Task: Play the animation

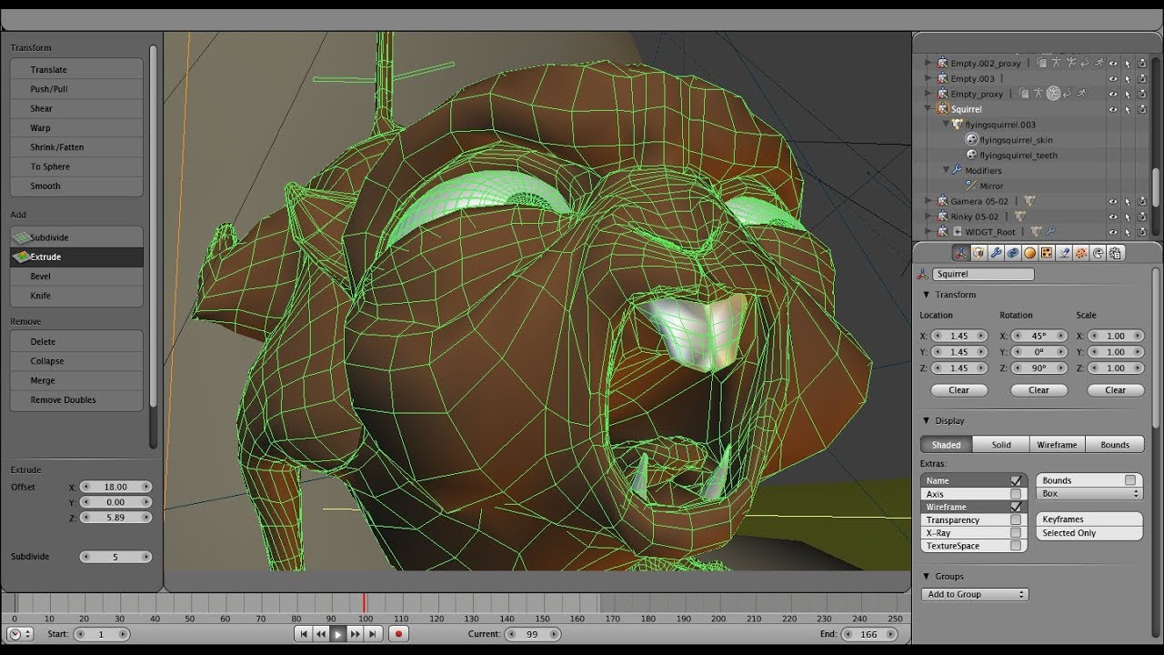Action: pos(338,634)
